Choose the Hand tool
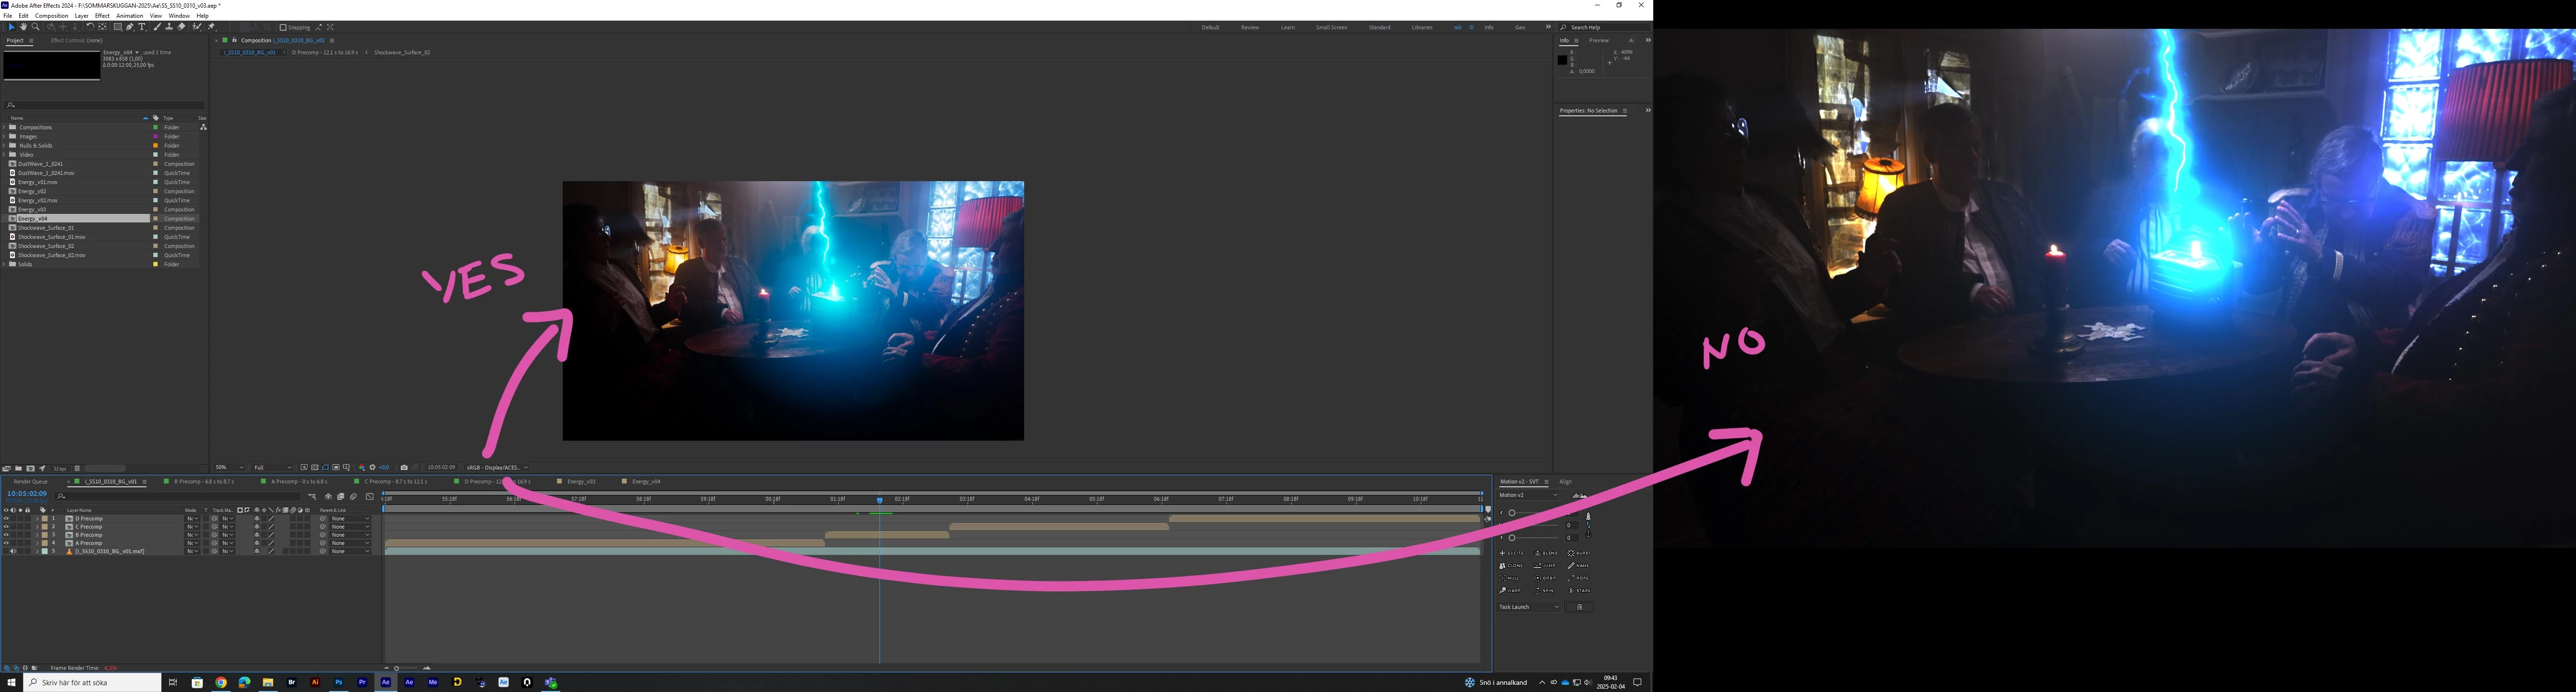The width and height of the screenshot is (2576, 692). pyautogui.click(x=23, y=27)
